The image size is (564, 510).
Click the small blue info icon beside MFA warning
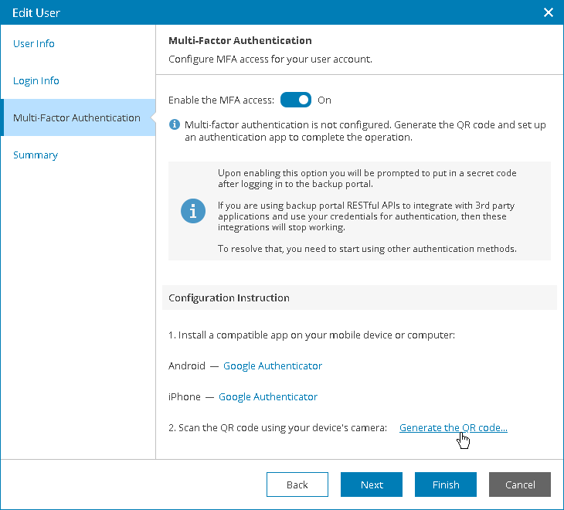[175, 124]
